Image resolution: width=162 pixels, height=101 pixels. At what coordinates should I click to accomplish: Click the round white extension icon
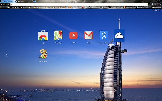153,4
